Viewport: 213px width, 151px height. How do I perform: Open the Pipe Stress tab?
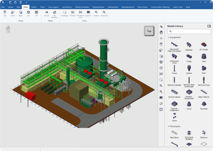(142, 7)
